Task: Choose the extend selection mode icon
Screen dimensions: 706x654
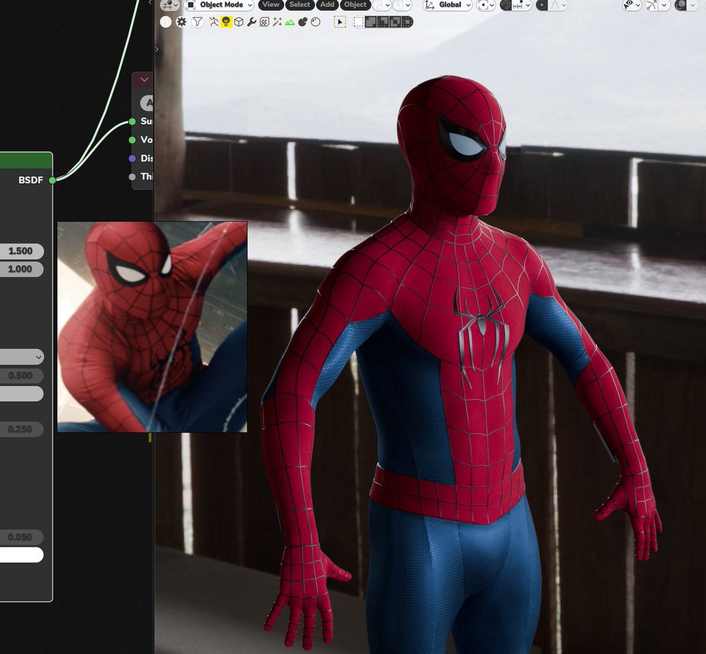Action: (371, 22)
